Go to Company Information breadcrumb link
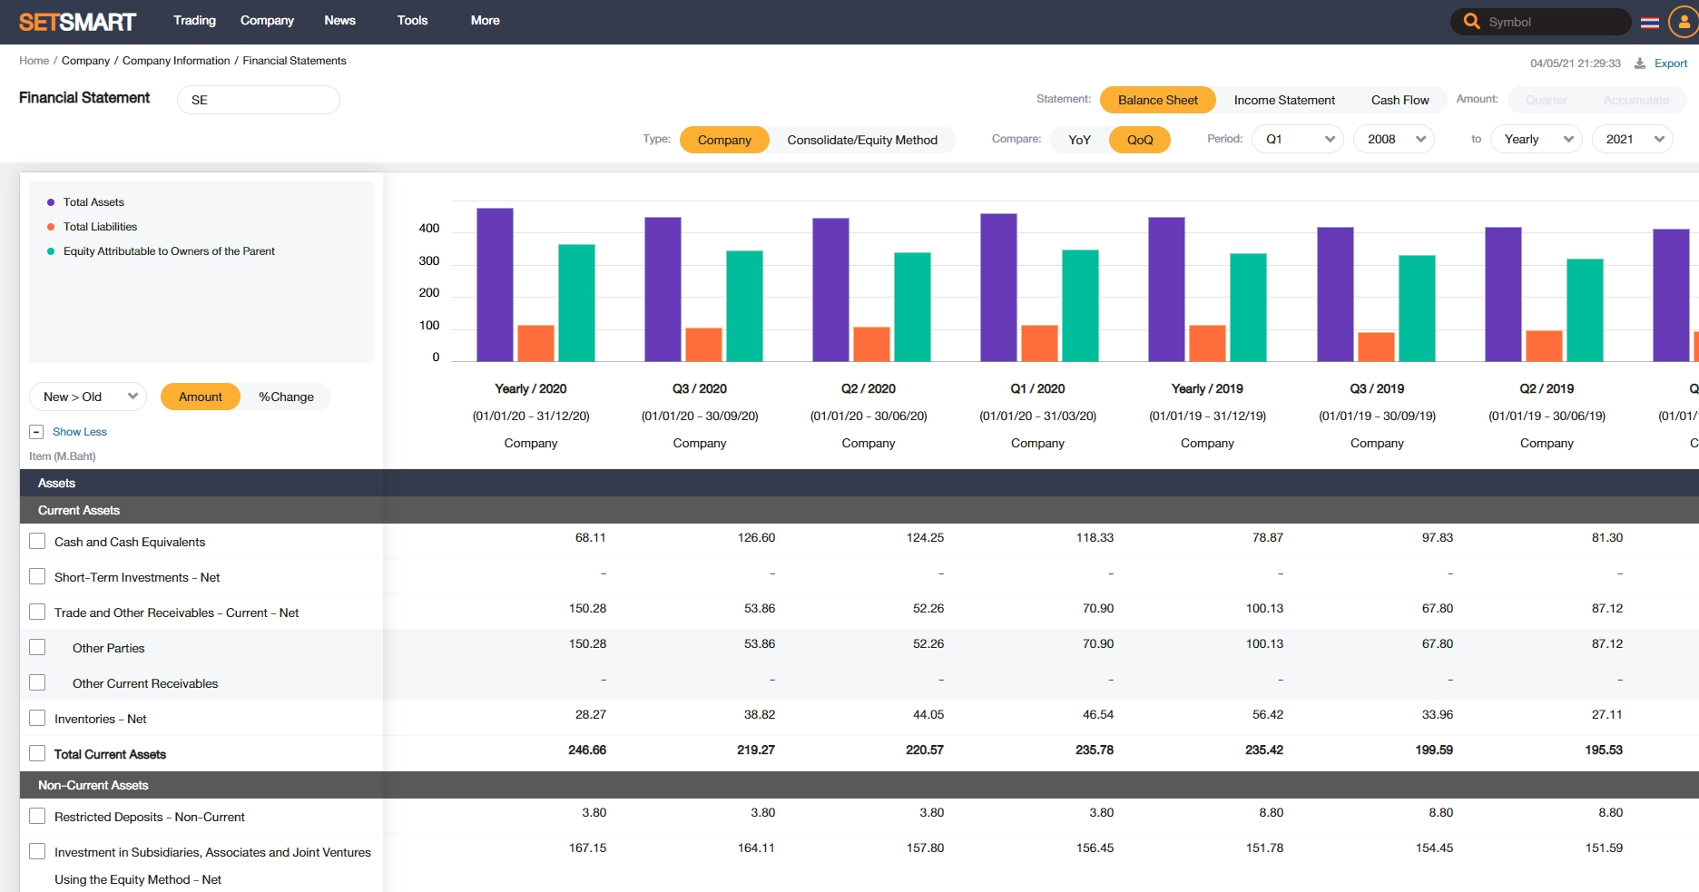Screen dimensions: 1699x892 point(176,61)
